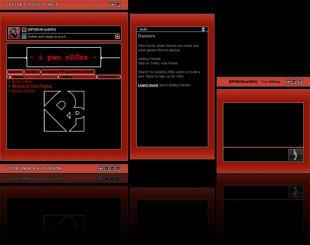Screen dimensions: 310x245
Task: Open the PURE PWNAGE link in the bottom bar
Action: tap(22, 168)
